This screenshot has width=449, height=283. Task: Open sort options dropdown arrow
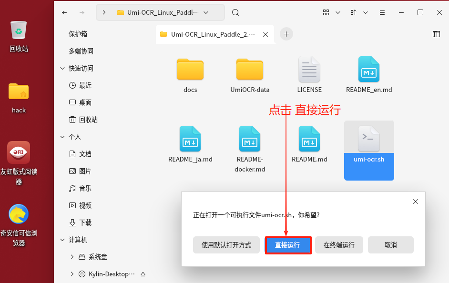[366, 12]
